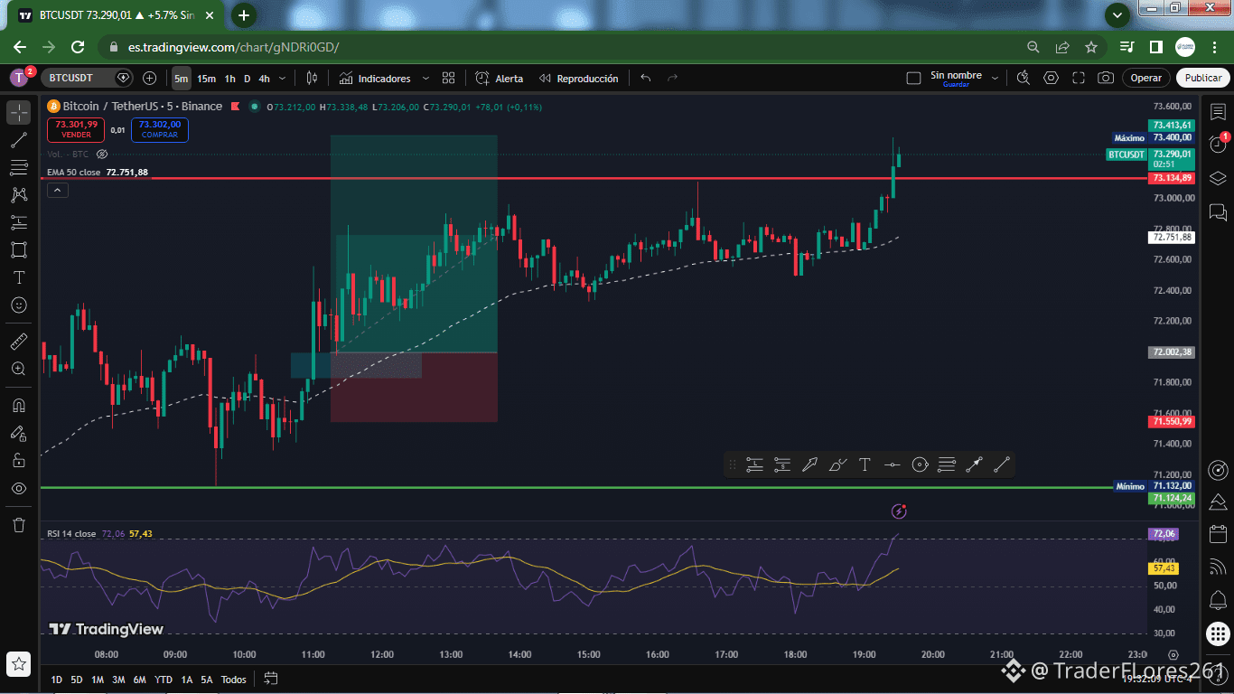Viewport: 1234px width, 694px height.
Task: Toggle keep drawing mode pencil-lock
Action: 19,433
